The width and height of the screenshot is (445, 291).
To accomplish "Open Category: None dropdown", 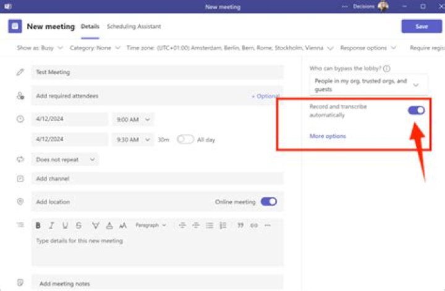I will [95, 48].
